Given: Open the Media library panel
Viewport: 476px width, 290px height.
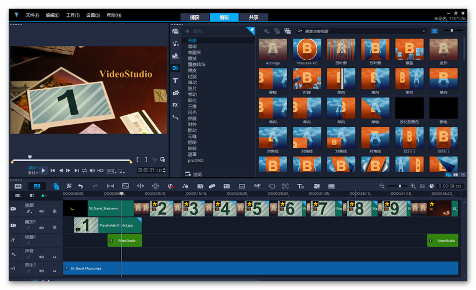Looking at the screenshot, I should pyautogui.click(x=175, y=31).
